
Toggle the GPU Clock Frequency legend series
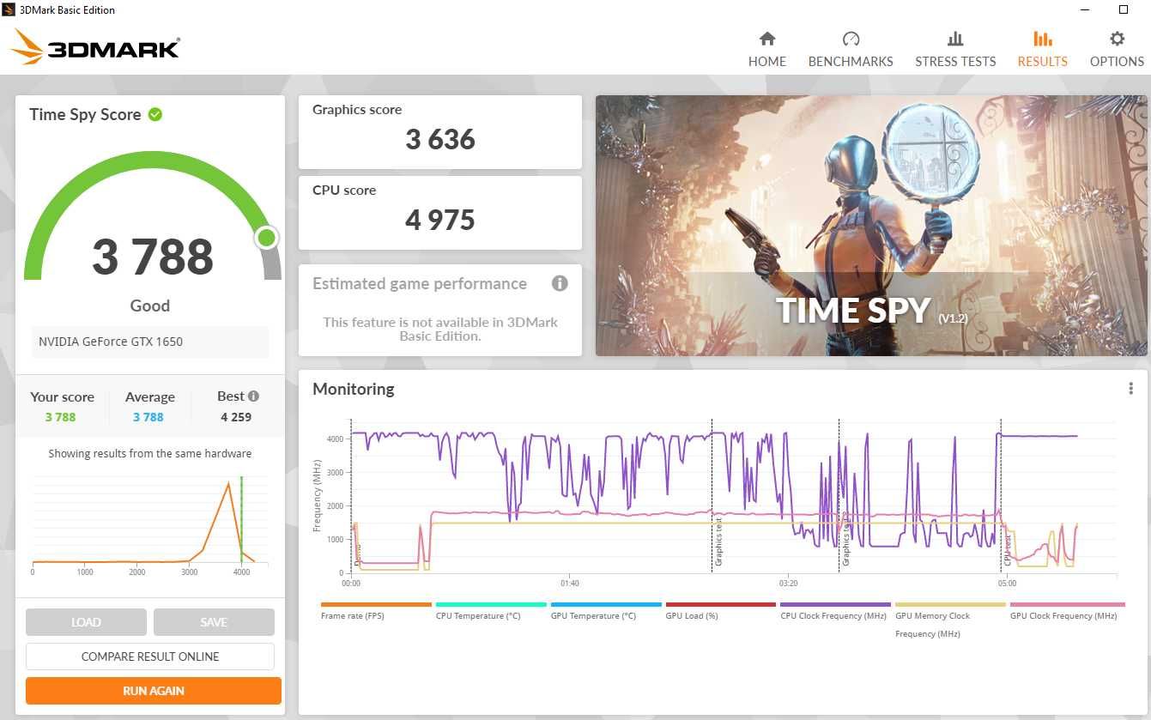(x=1067, y=611)
